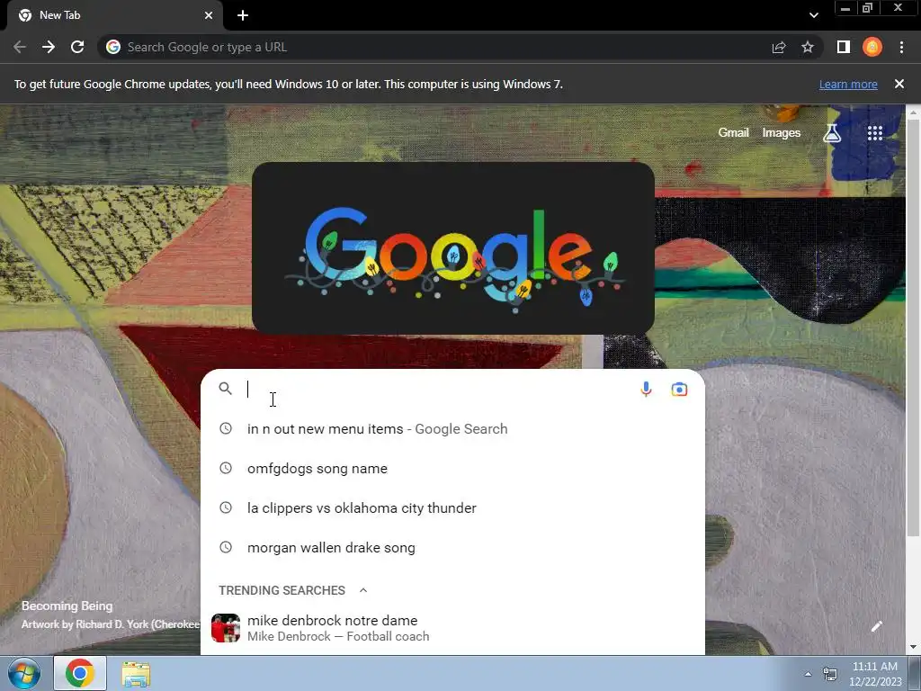Select 'la clippers vs oklahoma city thunder' suggestion
Image resolution: width=921 pixels, height=691 pixels.
453,507
